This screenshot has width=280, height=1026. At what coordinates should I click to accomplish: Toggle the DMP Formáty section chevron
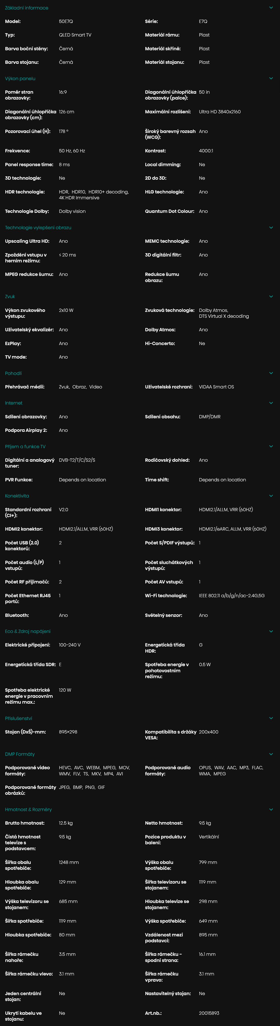coord(271,754)
